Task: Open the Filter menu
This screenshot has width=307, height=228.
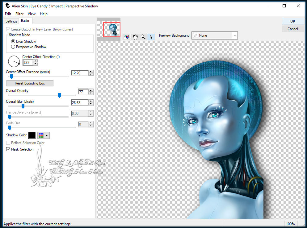Action: 19,14
